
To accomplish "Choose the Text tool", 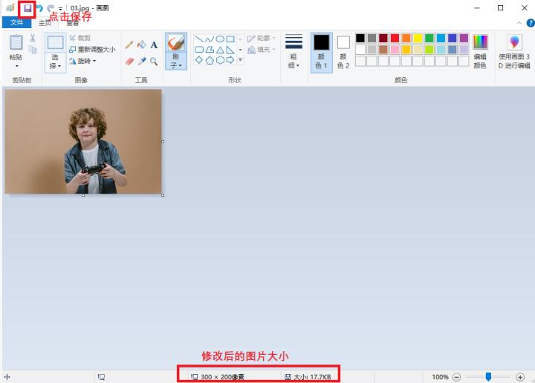I will 154,45.
